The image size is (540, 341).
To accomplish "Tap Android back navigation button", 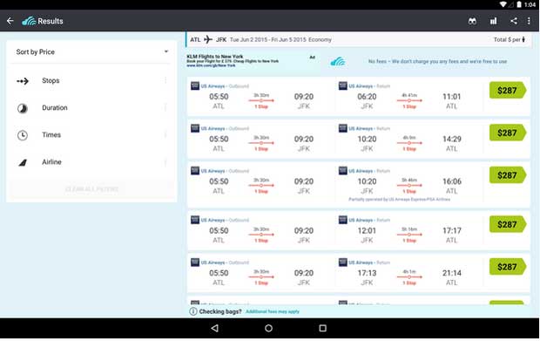I will (x=214, y=328).
